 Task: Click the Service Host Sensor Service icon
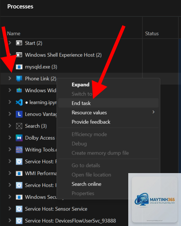coord(19,209)
